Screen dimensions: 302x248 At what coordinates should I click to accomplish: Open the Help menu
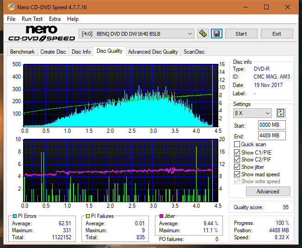click(x=73, y=19)
